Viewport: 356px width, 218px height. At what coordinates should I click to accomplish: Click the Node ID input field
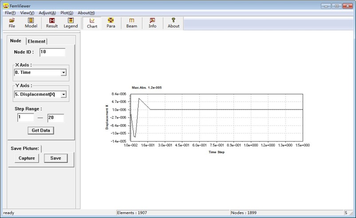52,52
